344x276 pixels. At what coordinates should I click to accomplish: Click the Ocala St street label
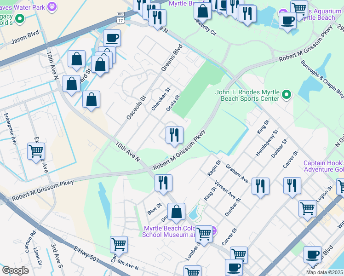click(173, 103)
